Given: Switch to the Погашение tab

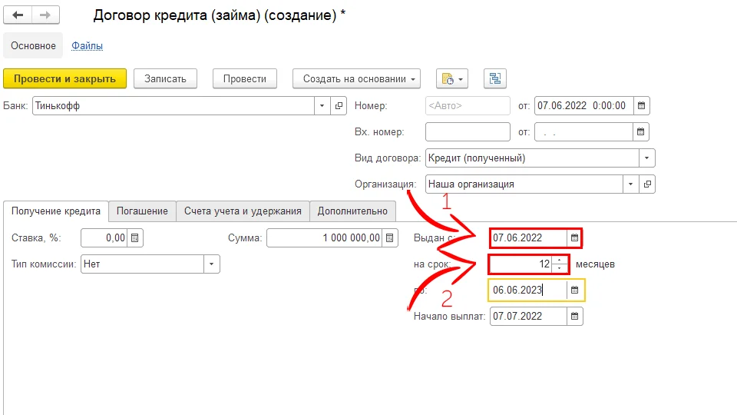Looking at the screenshot, I should 142,211.
